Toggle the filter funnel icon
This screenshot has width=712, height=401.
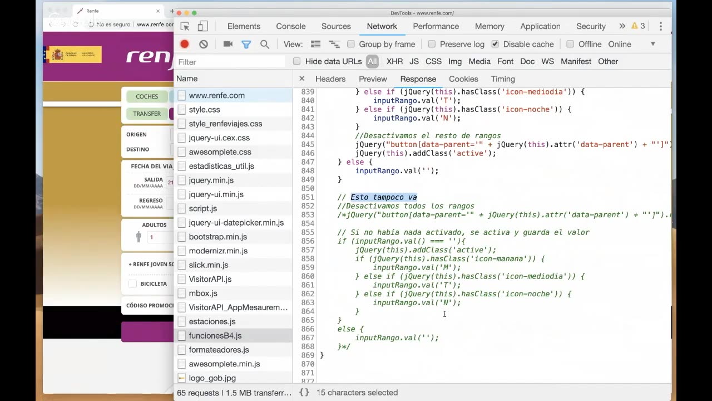click(x=246, y=44)
